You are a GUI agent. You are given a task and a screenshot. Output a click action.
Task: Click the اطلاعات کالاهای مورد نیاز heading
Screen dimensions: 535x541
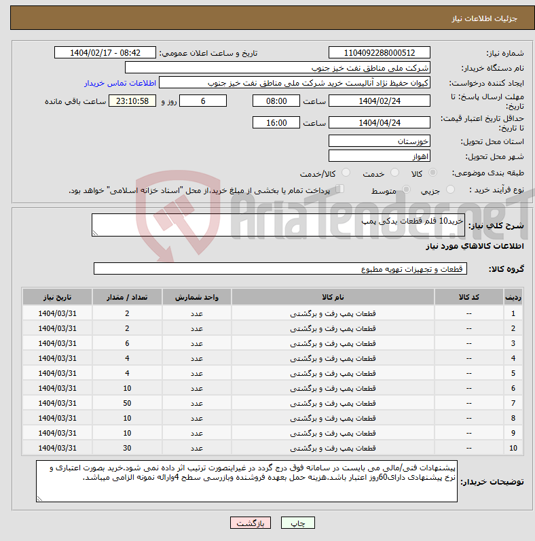475,246
